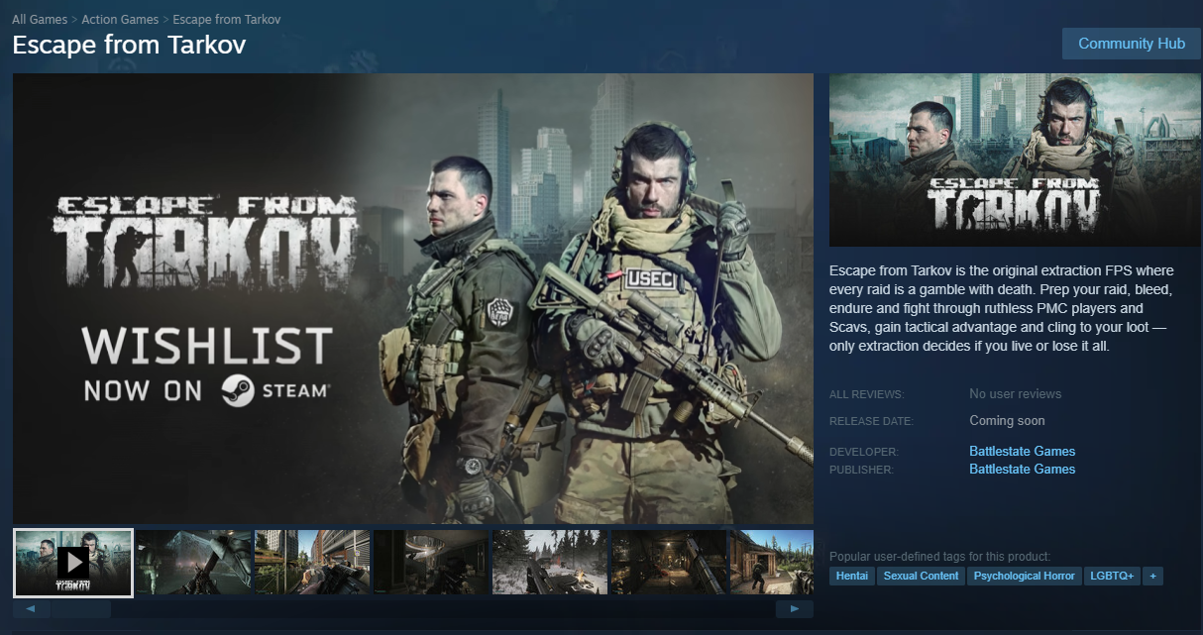This screenshot has width=1203, height=635.
Task: Open developer Battlestate Games link
Action: click(1022, 451)
